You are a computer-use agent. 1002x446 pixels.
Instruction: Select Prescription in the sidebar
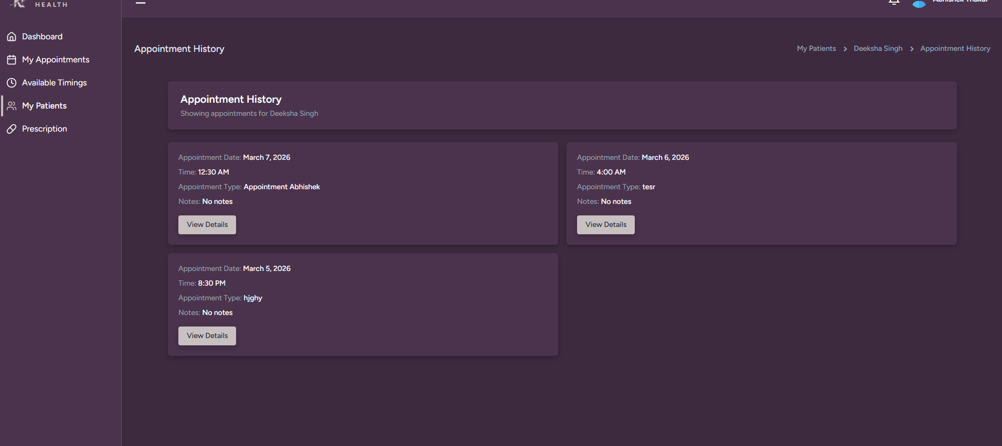pyautogui.click(x=45, y=129)
